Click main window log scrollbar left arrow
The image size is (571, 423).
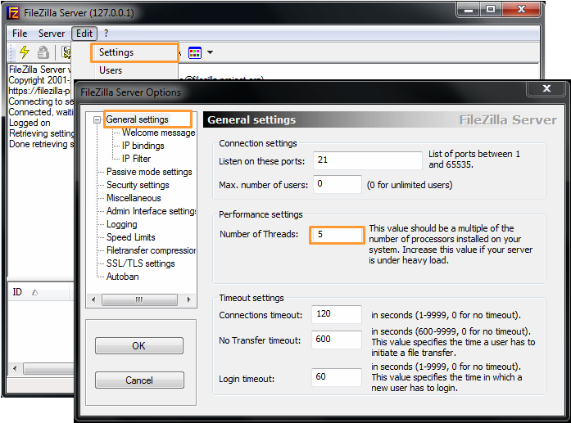[15, 368]
